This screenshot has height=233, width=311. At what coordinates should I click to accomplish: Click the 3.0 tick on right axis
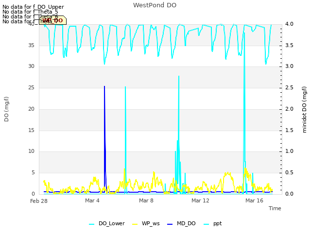(289, 66)
